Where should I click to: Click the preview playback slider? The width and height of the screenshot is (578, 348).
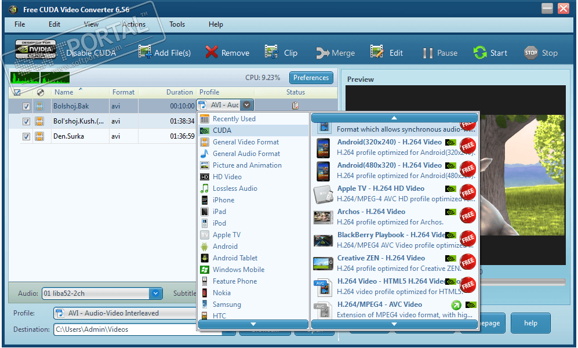523,282
